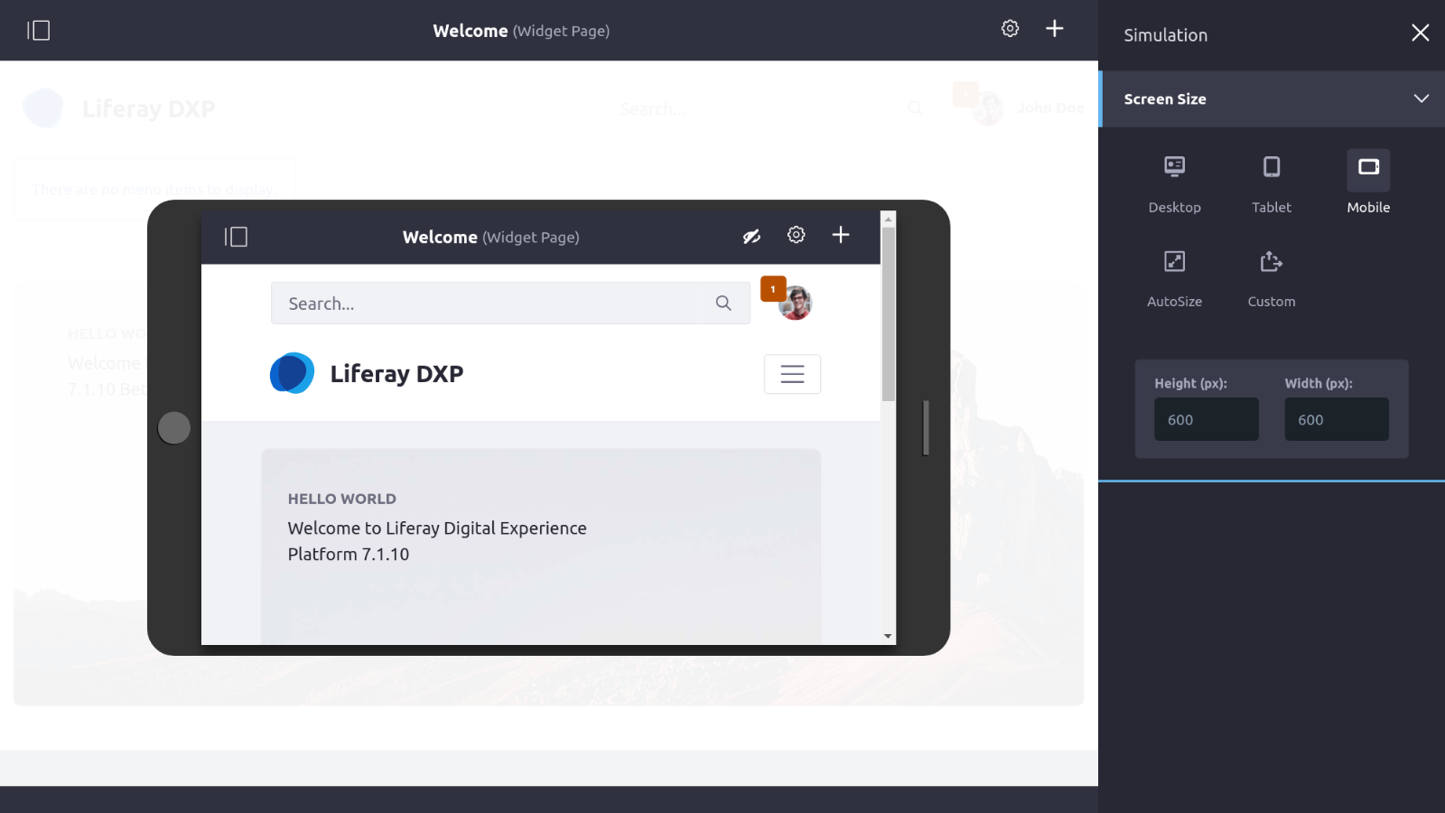Click the search magnifier icon in preview
The image size is (1445, 813).
tap(723, 304)
